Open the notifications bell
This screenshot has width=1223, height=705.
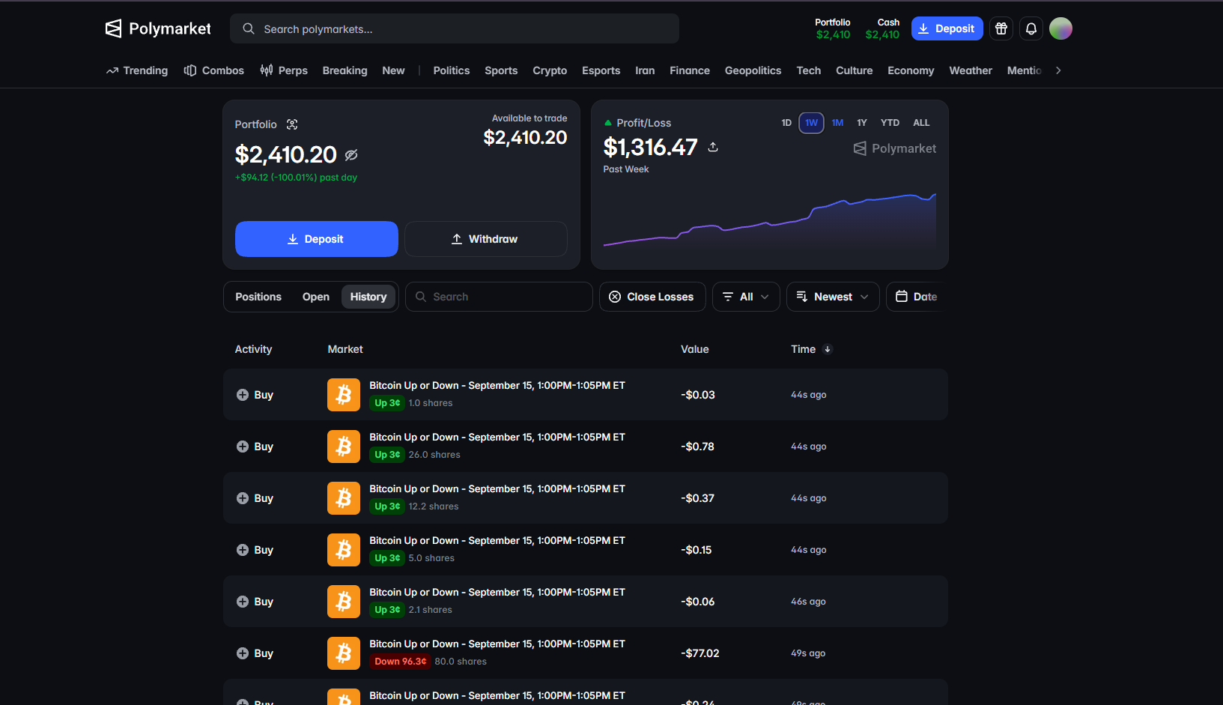(1031, 28)
